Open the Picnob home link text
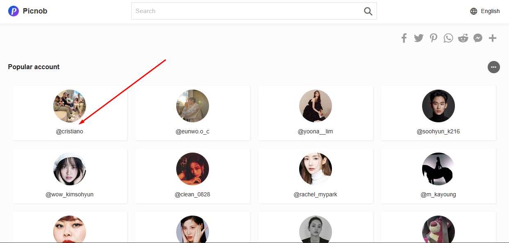509x243 pixels. [x=35, y=11]
